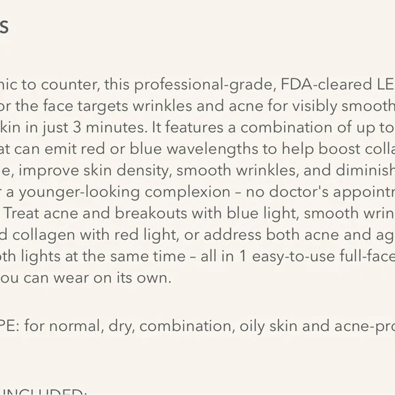This screenshot has height=395, width=395.
Task: Click the large heading letter "s" at the top
Action: pyautogui.click(x=4, y=26)
